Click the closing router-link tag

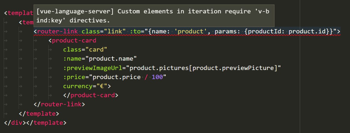point(61,104)
